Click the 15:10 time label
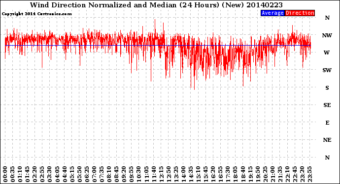The height and width of the screenshot is (184, 340). click(198, 174)
